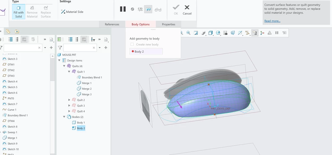Toggle the spin center icon
This screenshot has height=155, width=332.
tap(262, 33)
